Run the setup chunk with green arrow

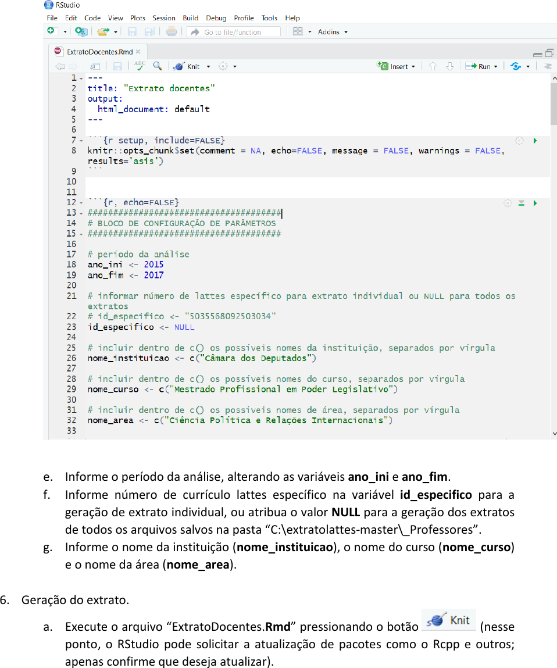pyautogui.click(x=535, y=141)
